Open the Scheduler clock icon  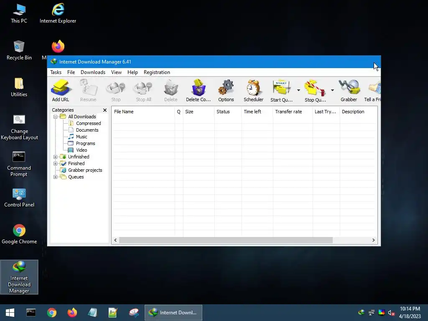click(254, 90)
